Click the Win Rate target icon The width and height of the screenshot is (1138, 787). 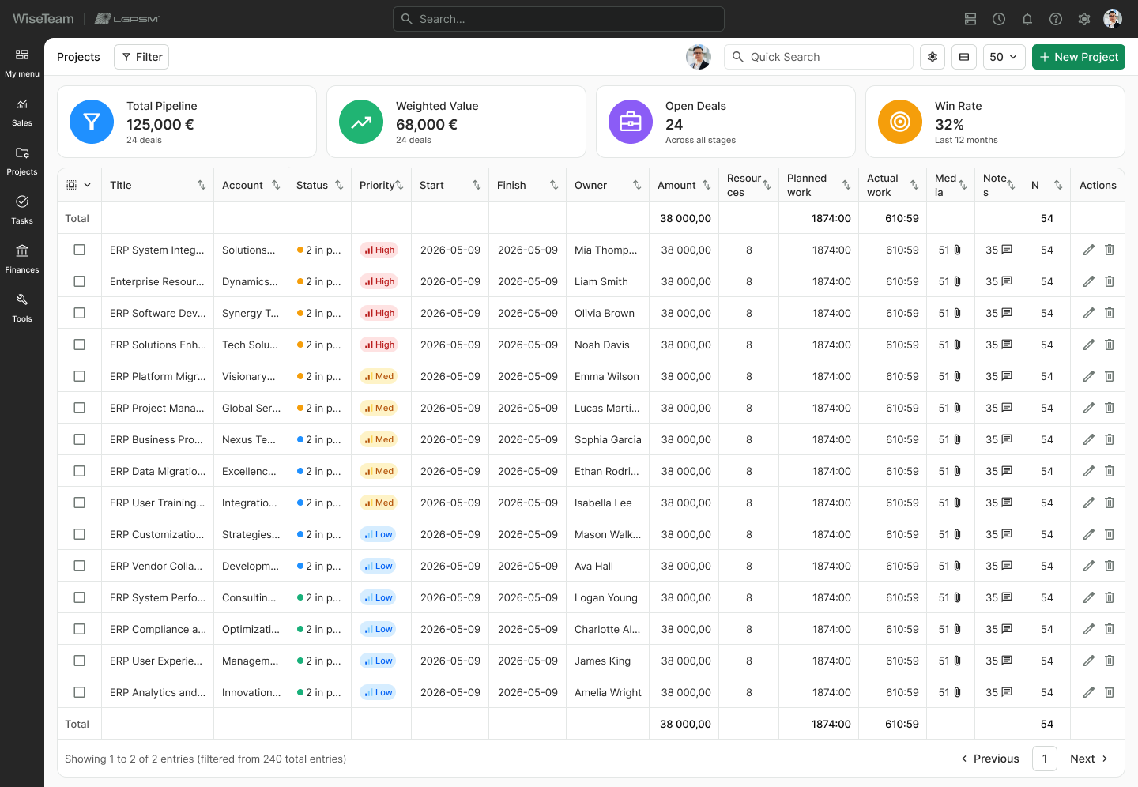[900, 122]
